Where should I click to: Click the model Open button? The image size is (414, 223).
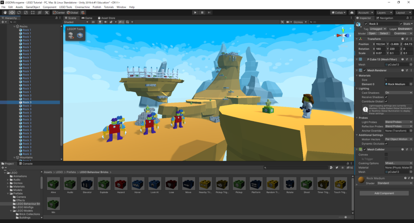point(372,34)
